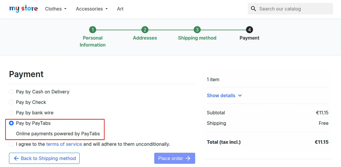
Task: Choose Pay by bank wire
Action: [11, 113]
